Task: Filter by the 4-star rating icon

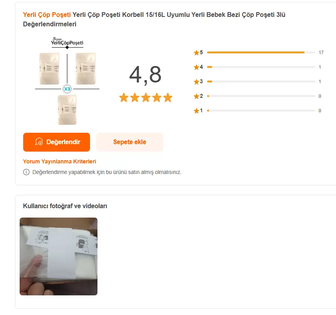Action: pos(196,67)
